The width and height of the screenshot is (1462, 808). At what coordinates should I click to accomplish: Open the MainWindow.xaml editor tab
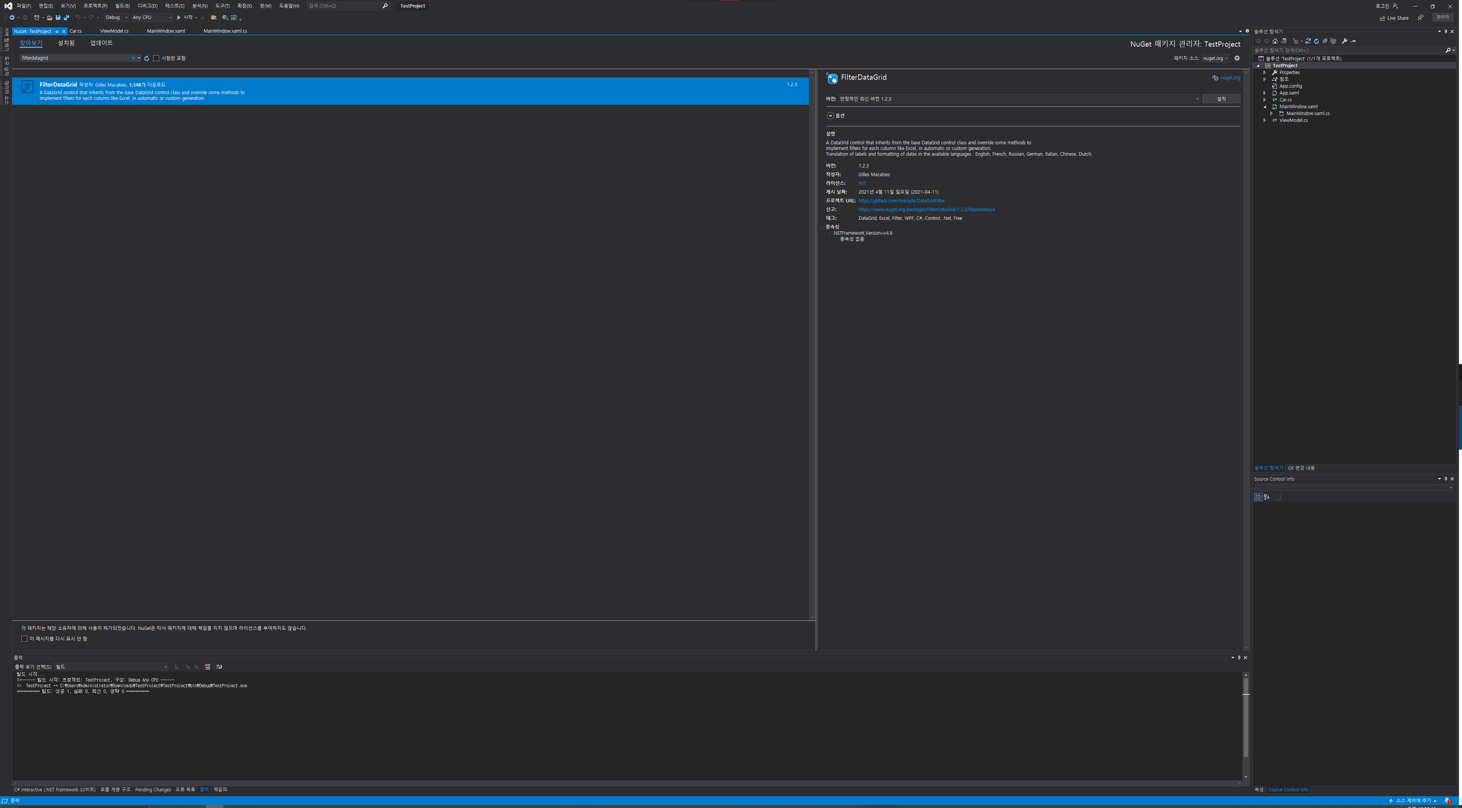[166, 31]
